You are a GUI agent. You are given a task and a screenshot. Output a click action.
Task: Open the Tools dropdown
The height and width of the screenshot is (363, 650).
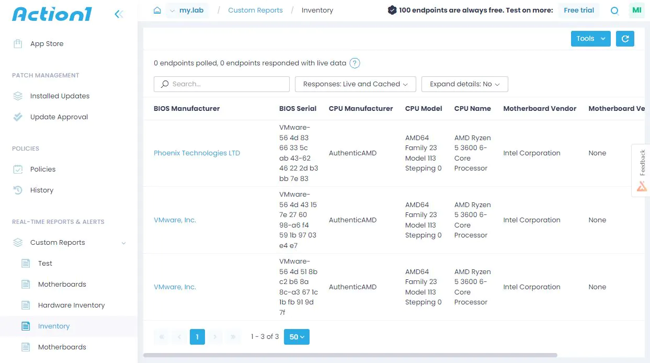pyautogui.click(x=591, y=38)
